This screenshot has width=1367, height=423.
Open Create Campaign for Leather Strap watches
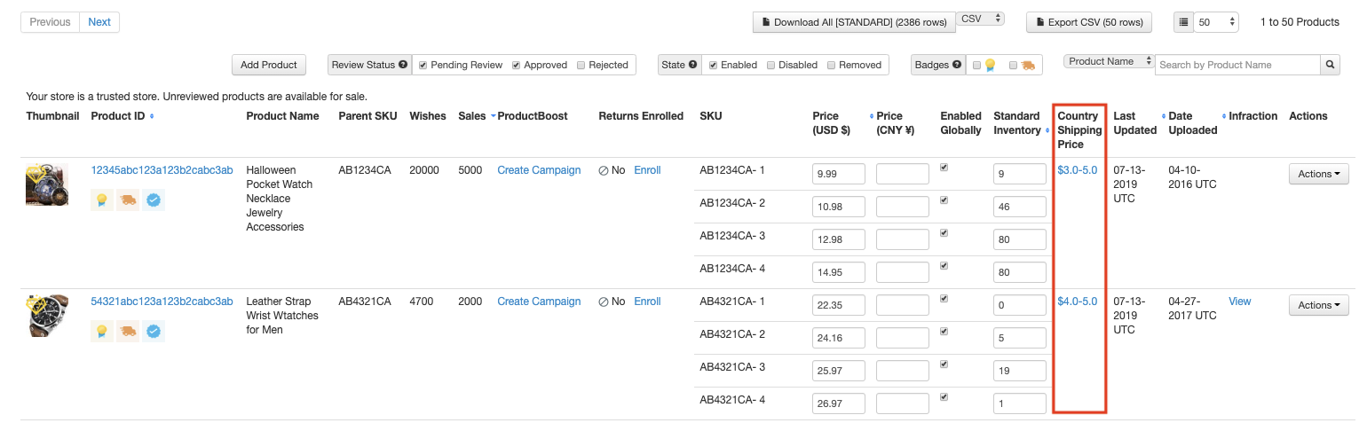coord(539,302)
